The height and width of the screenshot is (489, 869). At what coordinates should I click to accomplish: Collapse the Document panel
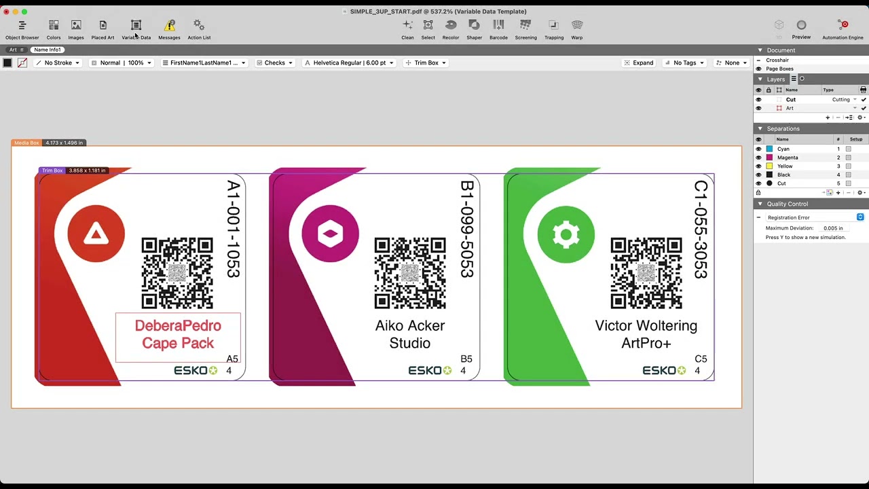pyautogui.click(x=760, y=50)
